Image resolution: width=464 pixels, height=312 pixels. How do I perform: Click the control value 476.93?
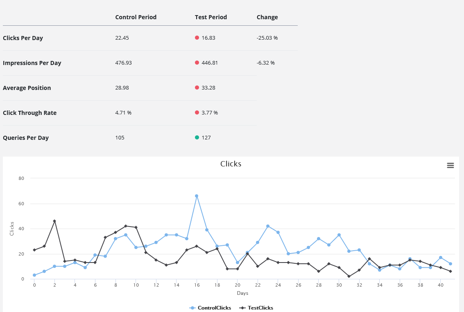[x=123, y=63]
